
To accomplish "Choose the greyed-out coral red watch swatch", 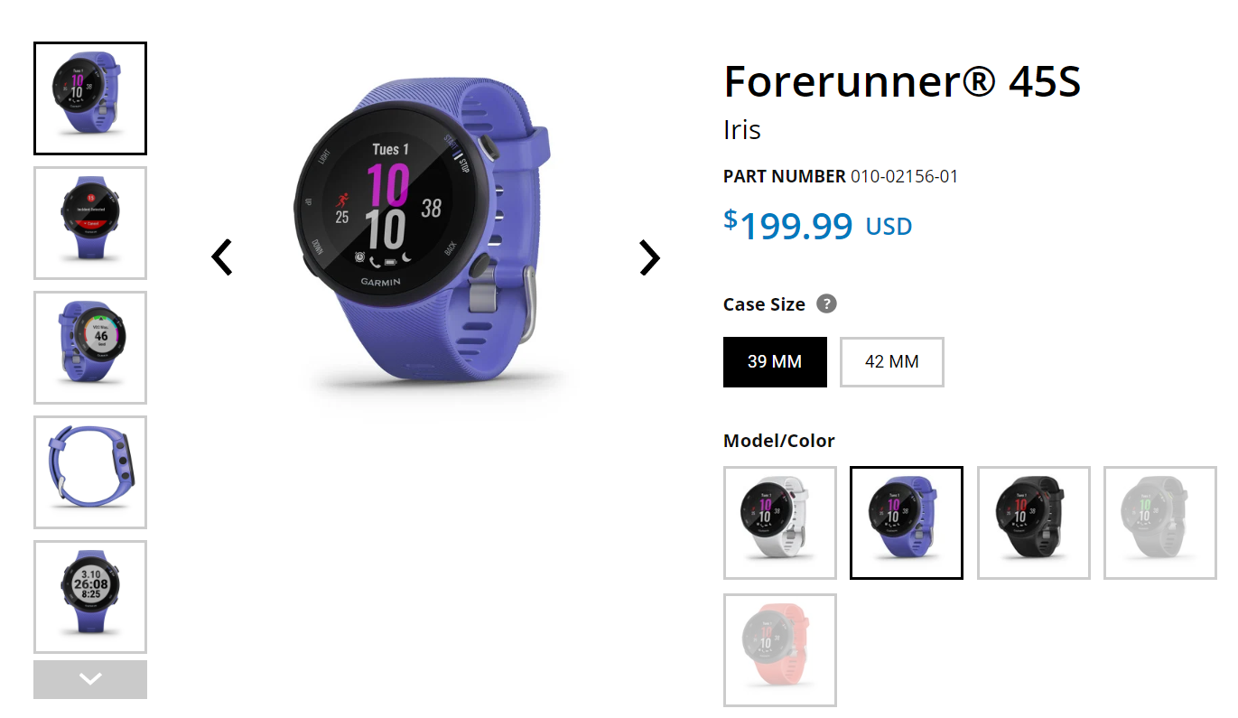I will 780,650.
